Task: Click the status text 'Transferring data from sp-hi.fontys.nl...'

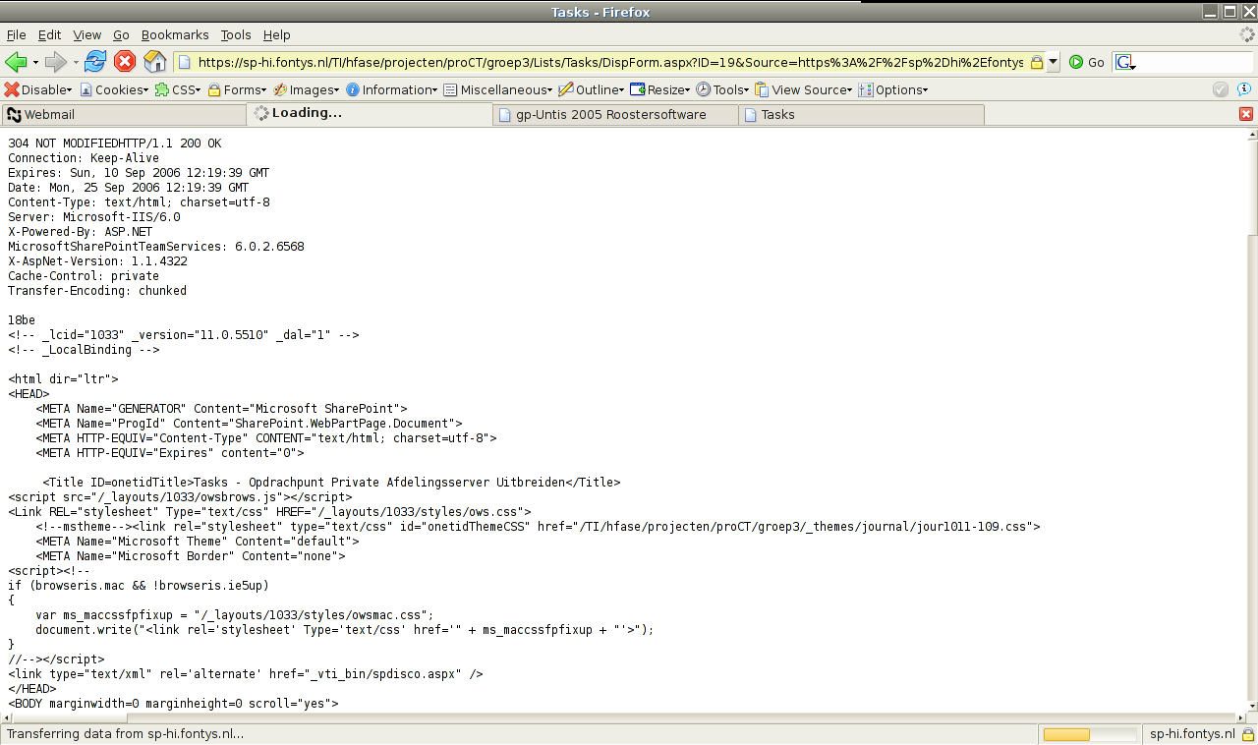Action: (x=125, y=734)
